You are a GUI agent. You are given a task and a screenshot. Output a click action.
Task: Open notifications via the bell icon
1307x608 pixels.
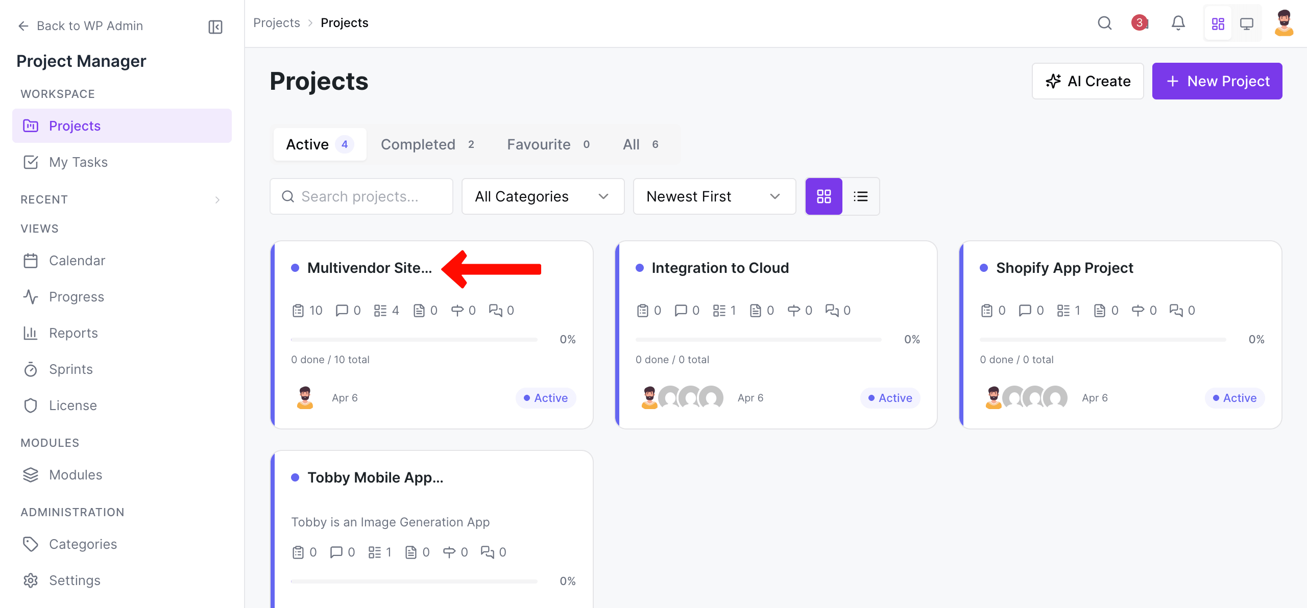[x=1178, y=23]
